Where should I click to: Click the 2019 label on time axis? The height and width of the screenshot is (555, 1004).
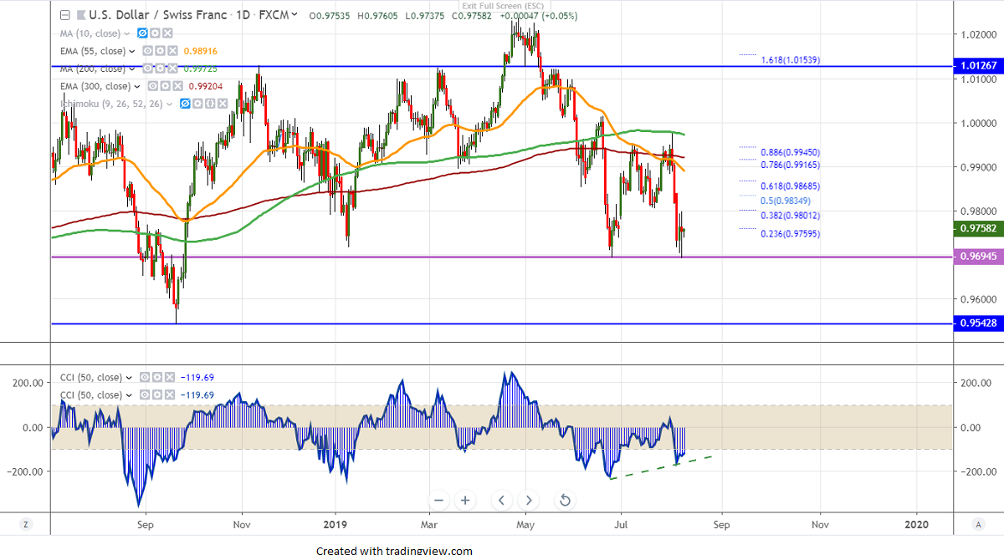tap(336, 525)
